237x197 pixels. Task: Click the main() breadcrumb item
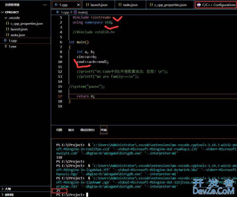[x=83, y=12]
